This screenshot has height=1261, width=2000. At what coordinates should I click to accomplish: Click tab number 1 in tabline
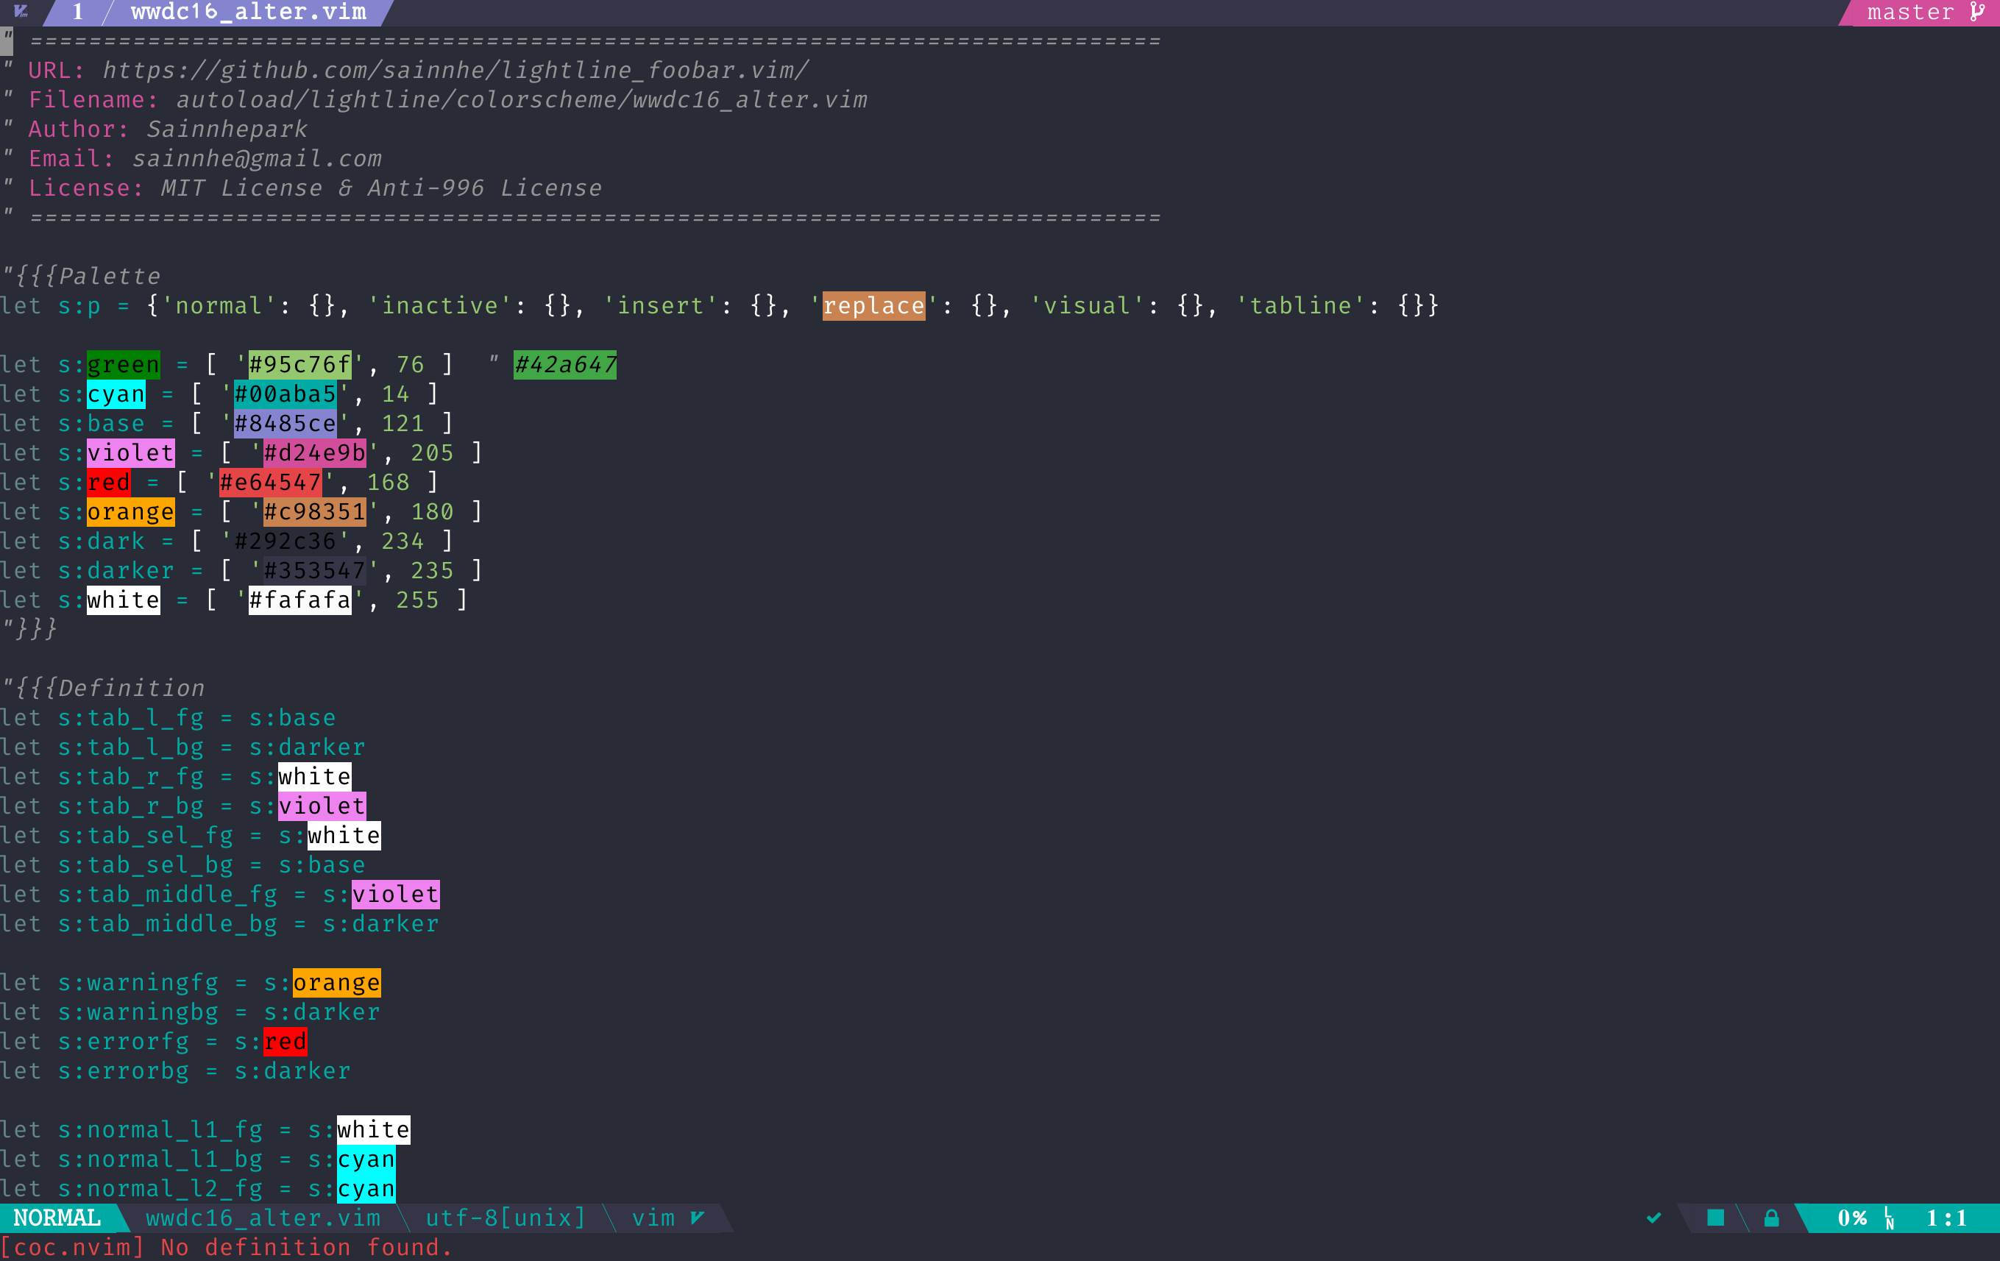77,12
